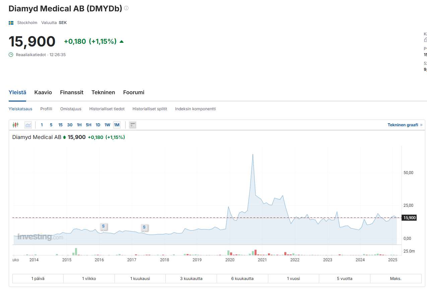Go to the Finanssit tab

(x=72, y=92)
